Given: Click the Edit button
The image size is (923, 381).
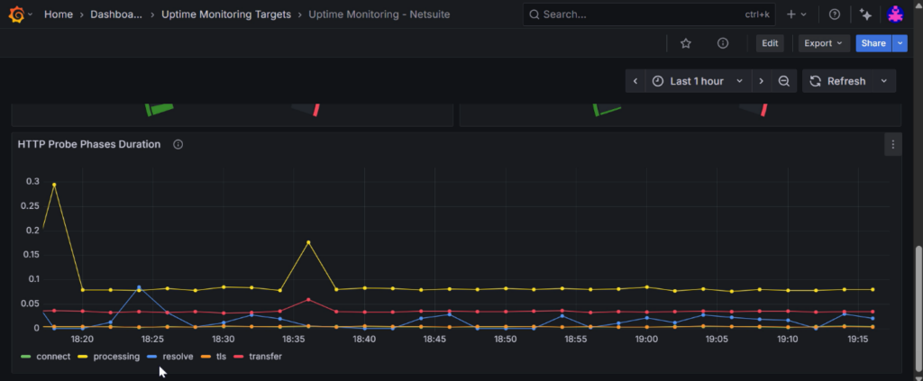Looking at the screenshot, I should coord(769,43).
